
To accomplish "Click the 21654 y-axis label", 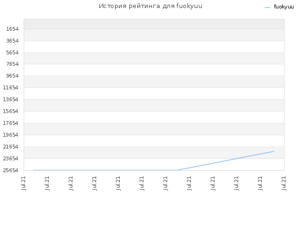I will [10, 147].
